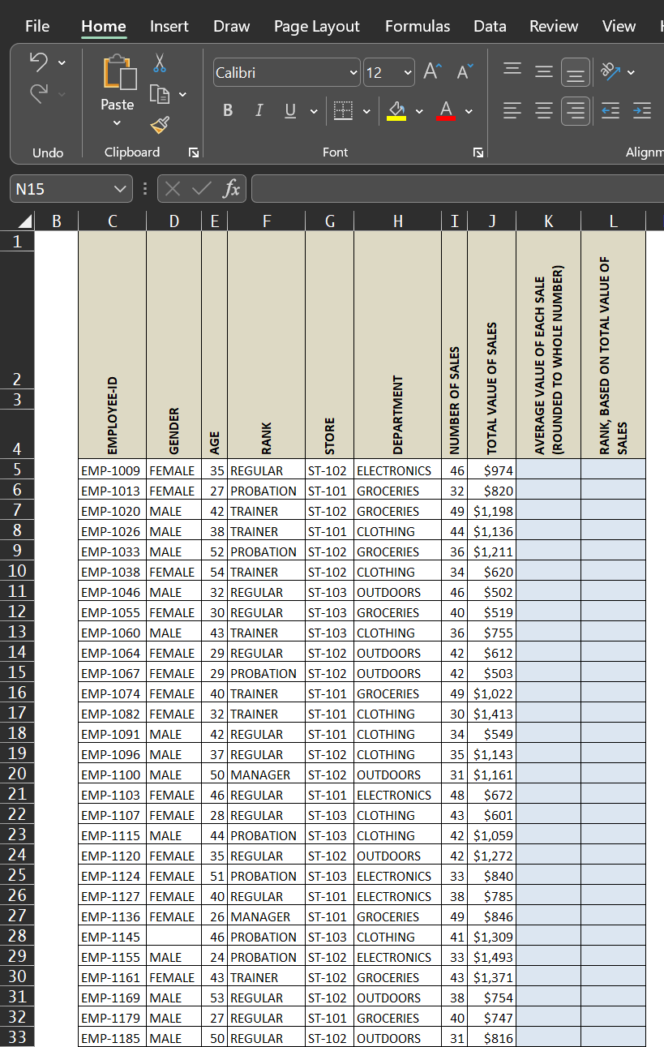Open the borders dropdown arrow
This screenshot has width=664, height=1047.
click(x=366, y=110)
